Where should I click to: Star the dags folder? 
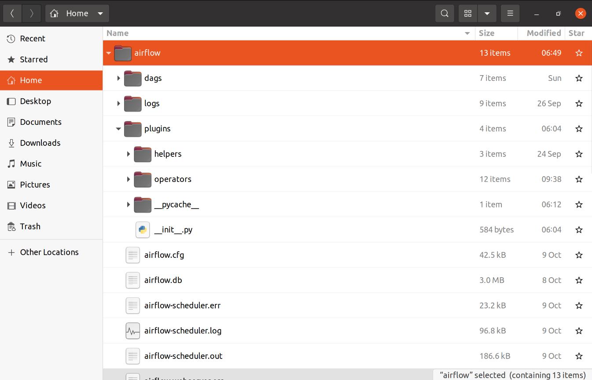click(579, 78)
